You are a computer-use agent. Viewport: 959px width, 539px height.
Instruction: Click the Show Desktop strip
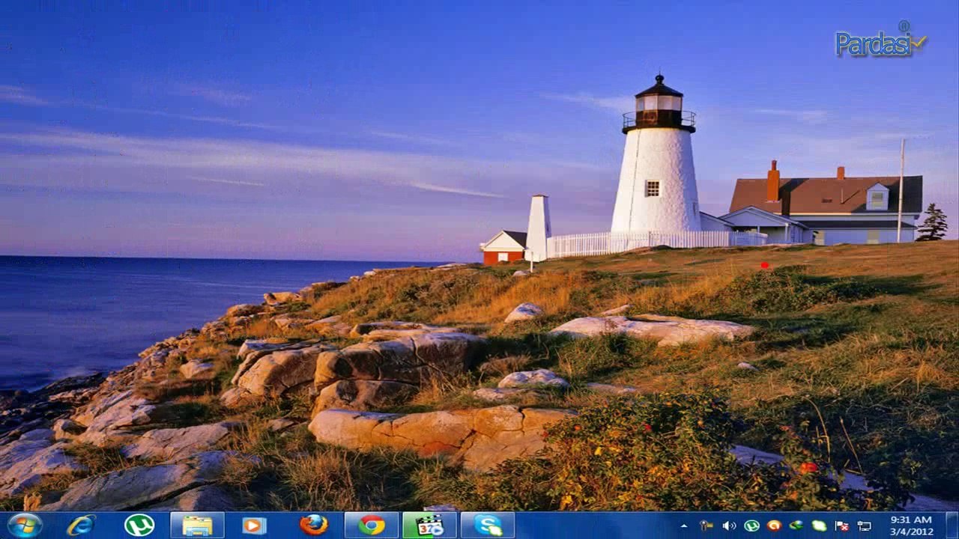pyautogui.click(x=952, y=525)
